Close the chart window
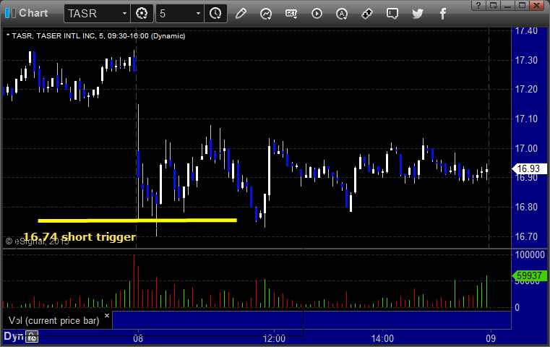 [537, 5]
